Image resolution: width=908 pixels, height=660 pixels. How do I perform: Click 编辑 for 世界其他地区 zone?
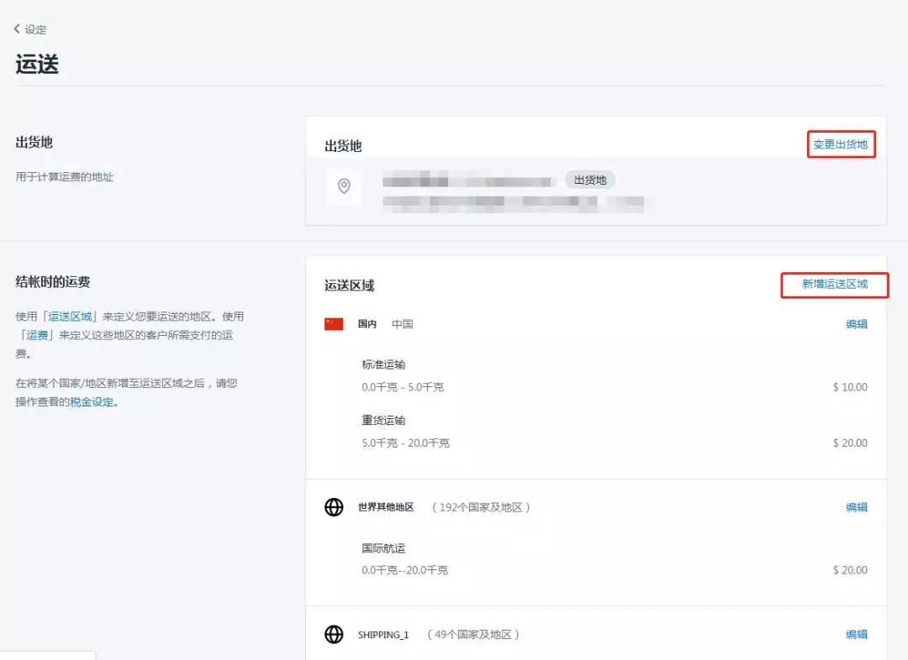(857, 506)
